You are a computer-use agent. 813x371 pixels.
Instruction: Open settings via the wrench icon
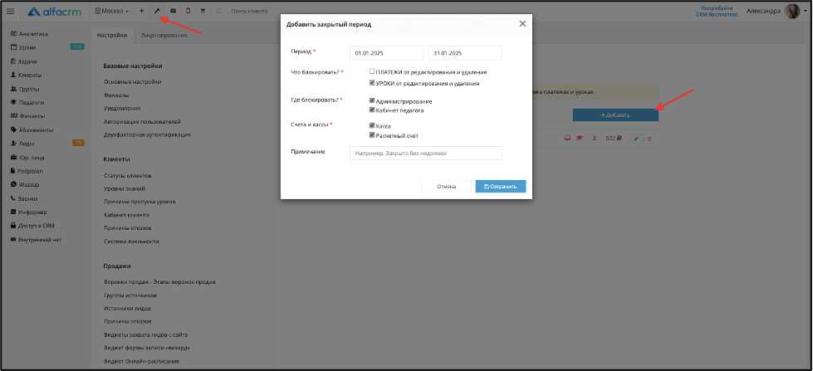[157, 11]
